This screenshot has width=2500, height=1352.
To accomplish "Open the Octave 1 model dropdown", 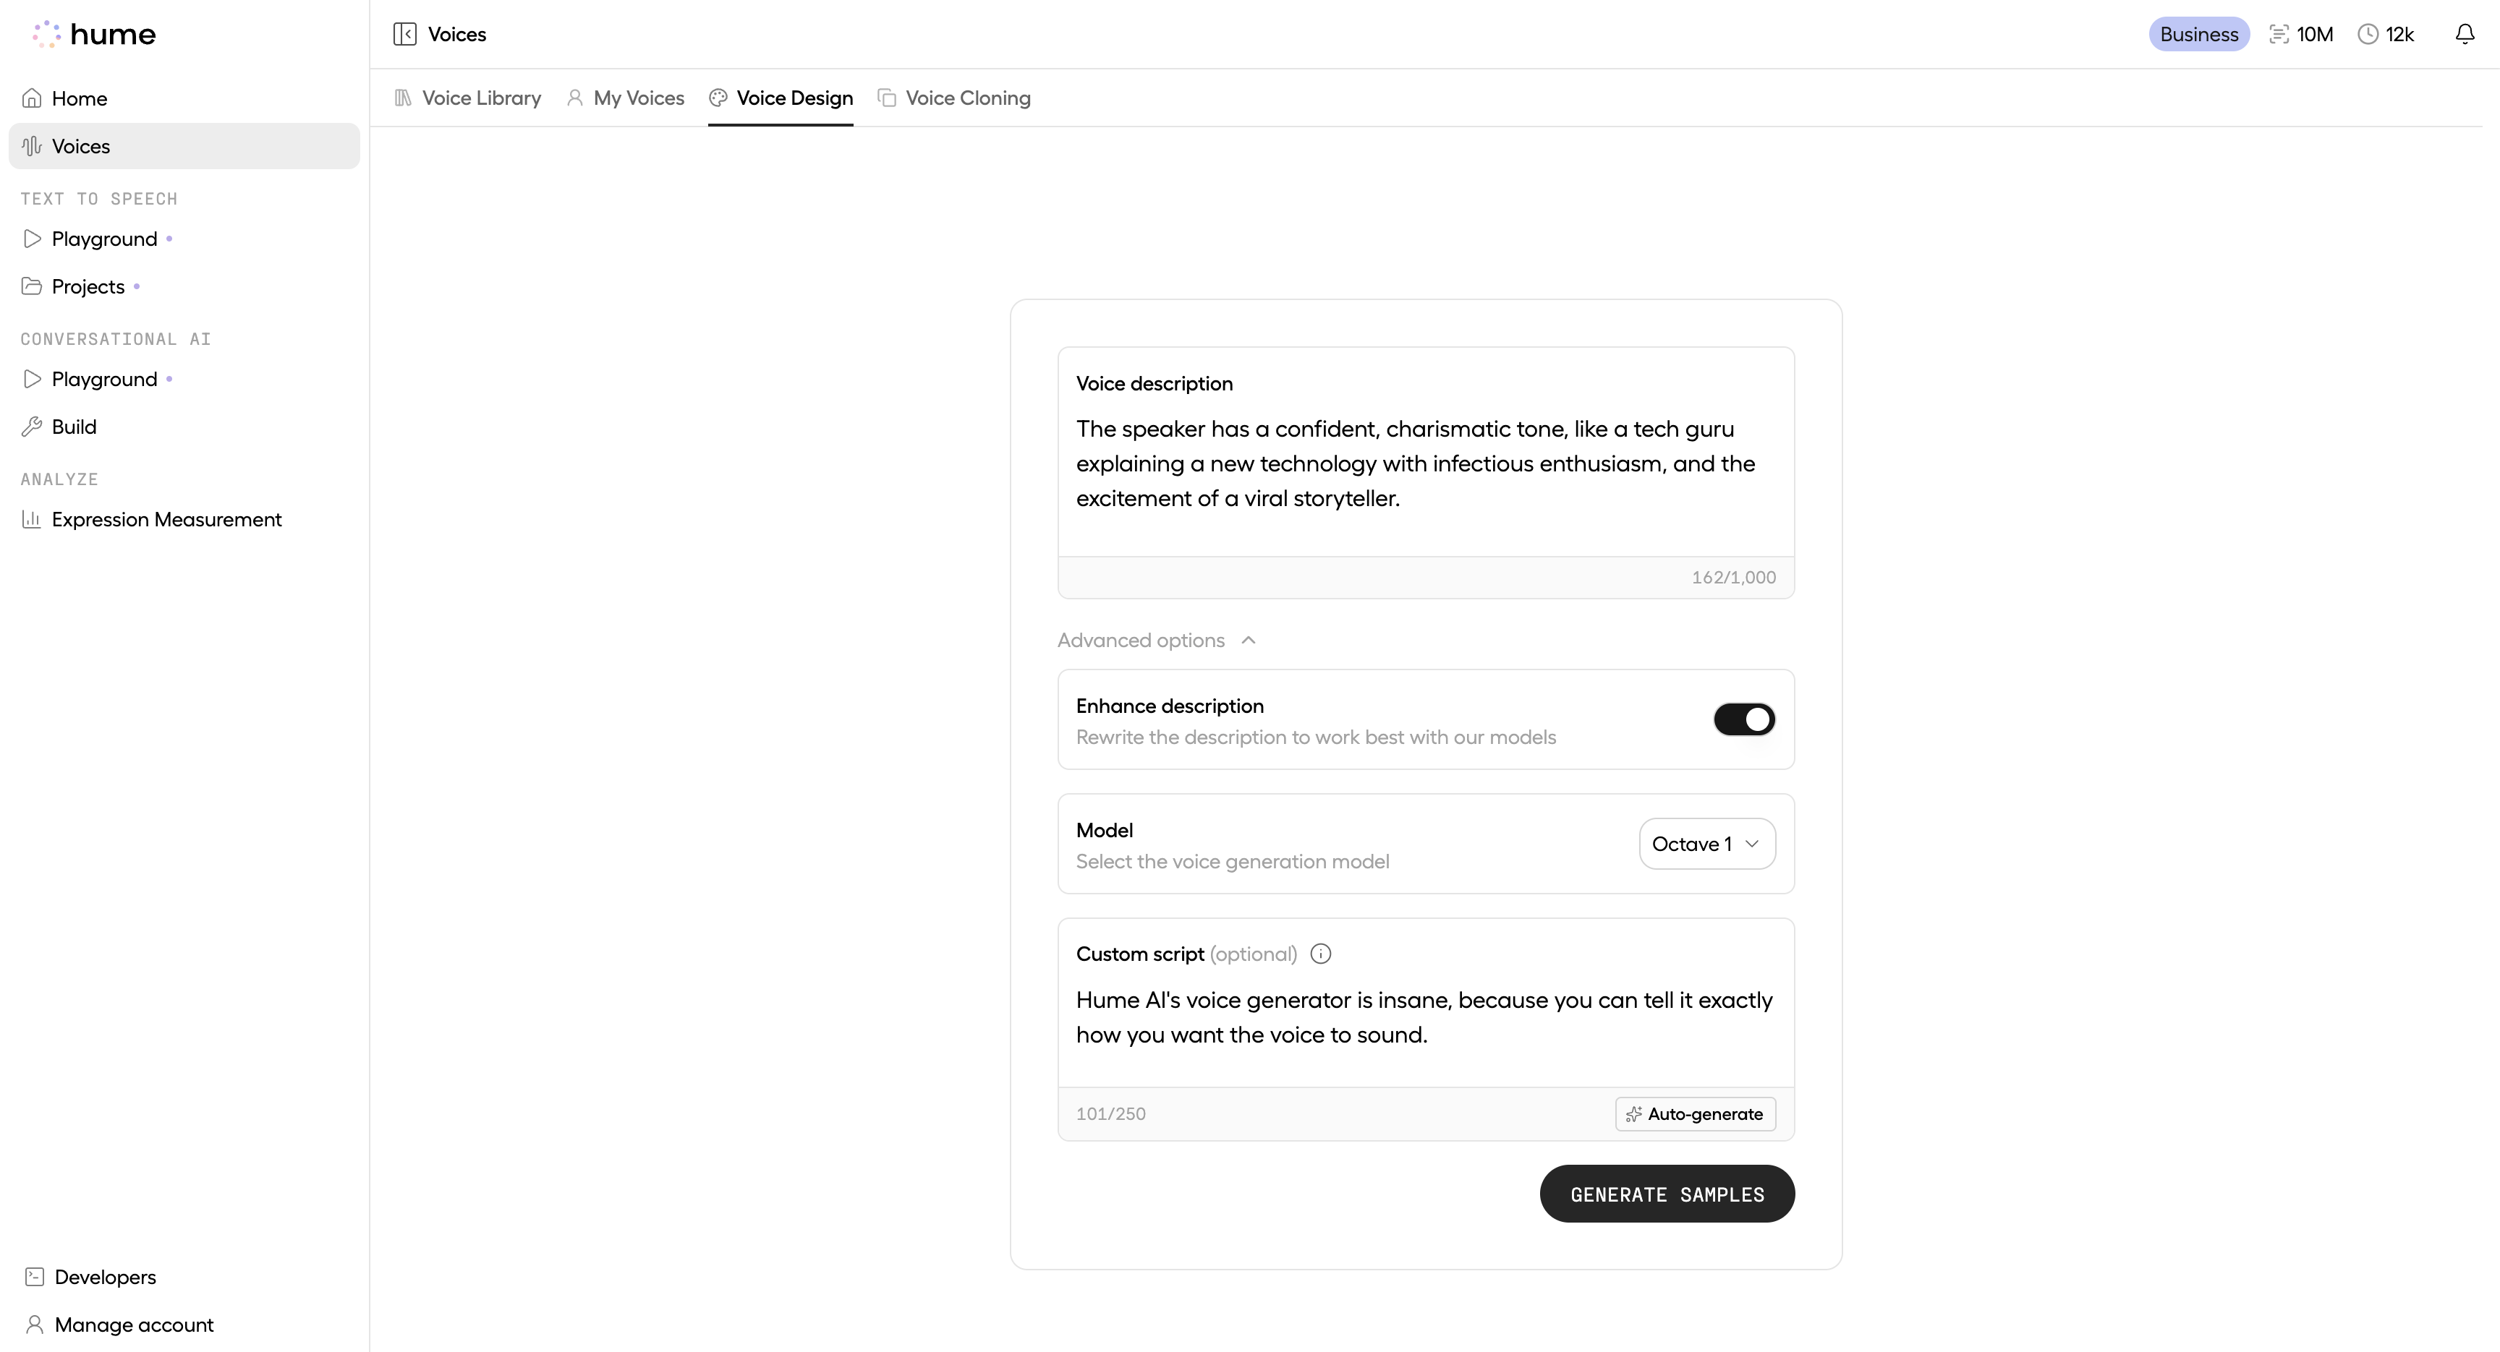I will tap(1706, 843).
